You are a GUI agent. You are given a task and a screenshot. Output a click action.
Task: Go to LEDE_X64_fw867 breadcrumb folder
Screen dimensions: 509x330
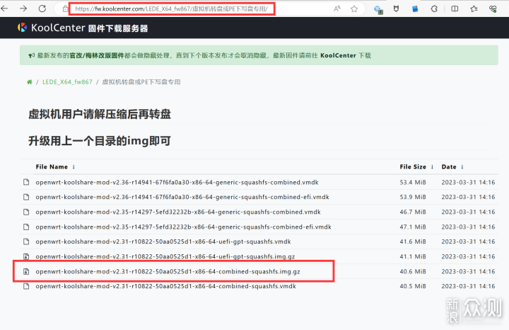66,82
